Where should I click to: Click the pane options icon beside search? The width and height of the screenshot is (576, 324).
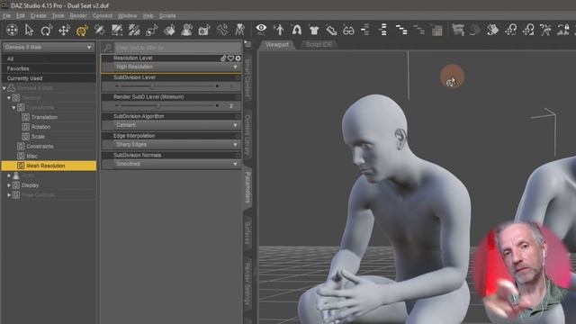point(248,45)
